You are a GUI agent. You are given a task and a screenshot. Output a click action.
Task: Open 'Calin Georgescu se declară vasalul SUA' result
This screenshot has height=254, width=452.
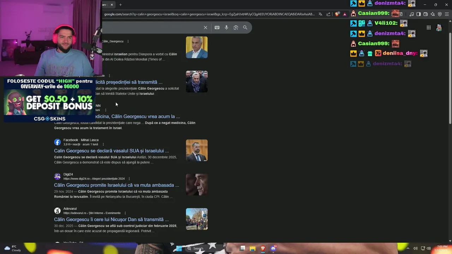point(112,151)
